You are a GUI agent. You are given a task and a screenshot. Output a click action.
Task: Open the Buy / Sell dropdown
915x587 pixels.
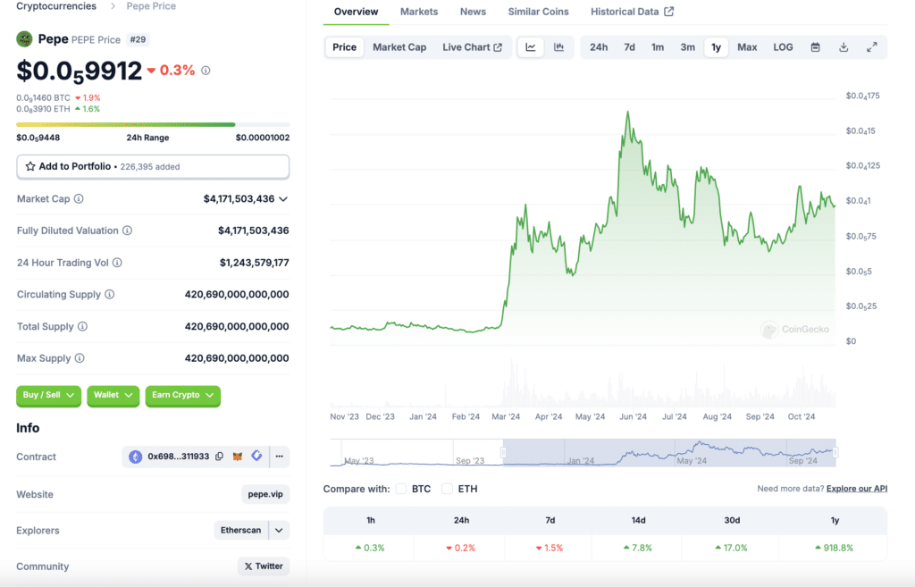(x=48, y=396)
